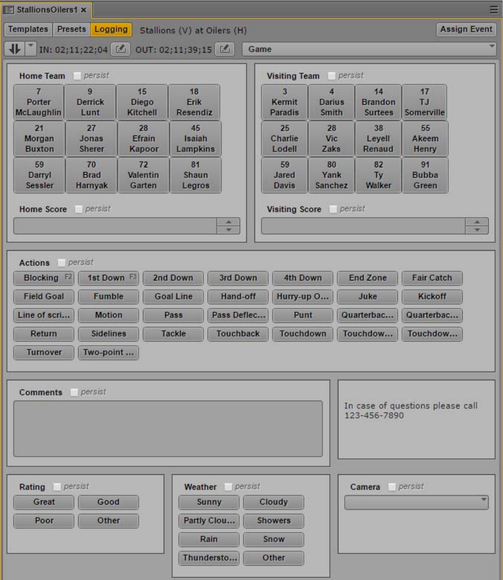
Task: Enable persist for Rating
Action: click(x=57, y=487)
